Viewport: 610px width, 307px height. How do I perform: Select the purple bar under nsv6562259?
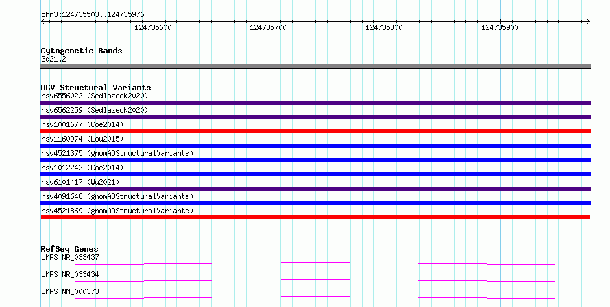click(315, 117)
